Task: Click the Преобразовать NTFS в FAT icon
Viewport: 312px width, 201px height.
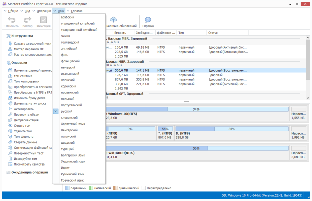Action: (10, 92)
